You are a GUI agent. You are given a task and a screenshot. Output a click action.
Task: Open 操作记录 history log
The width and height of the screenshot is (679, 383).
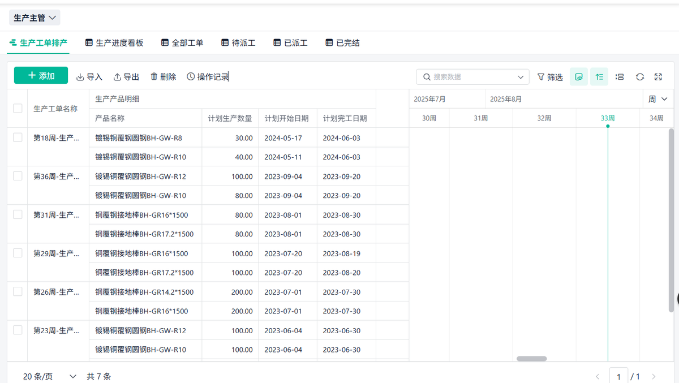207,77
